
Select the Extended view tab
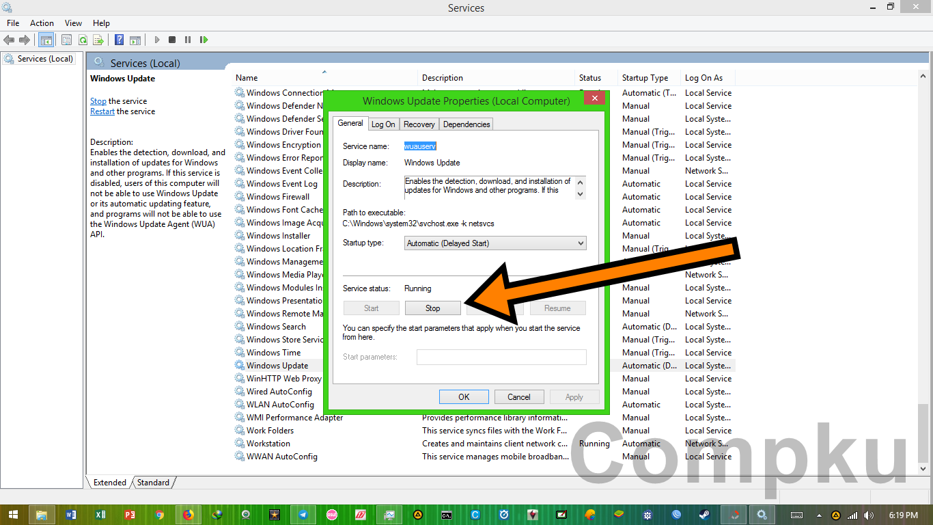[x=109, y=483]
